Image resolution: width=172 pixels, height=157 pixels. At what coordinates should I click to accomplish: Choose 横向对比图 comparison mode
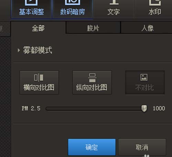39,83
